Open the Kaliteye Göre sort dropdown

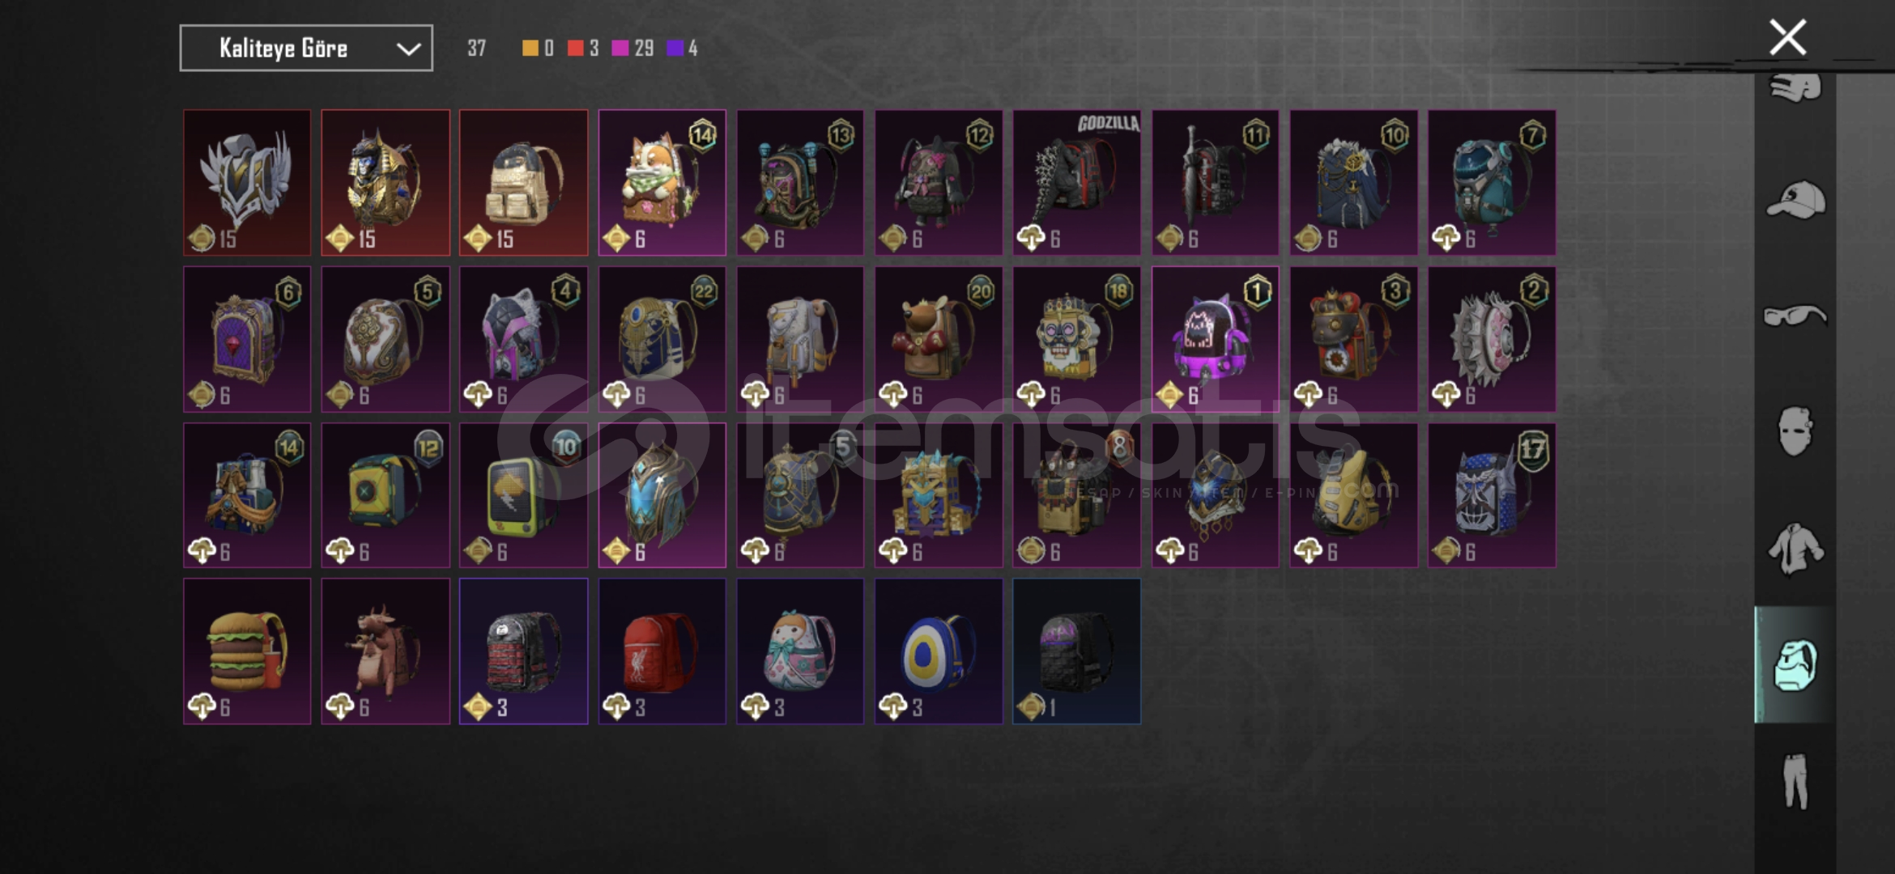306,49
